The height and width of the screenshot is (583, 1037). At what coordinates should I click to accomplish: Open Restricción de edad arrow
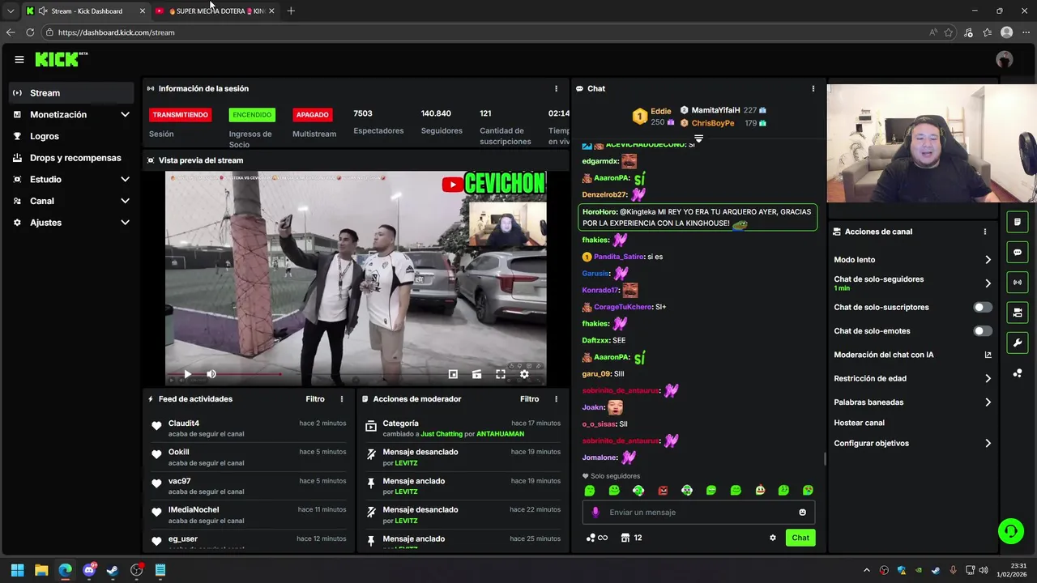(988, 378)
